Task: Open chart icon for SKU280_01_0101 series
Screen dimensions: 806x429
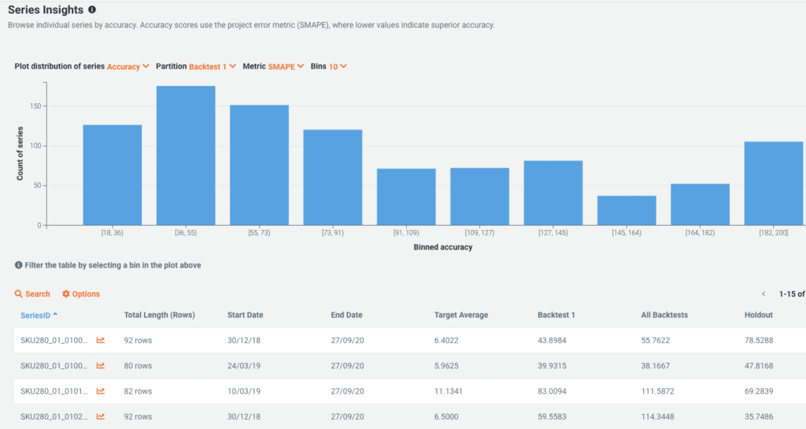Action: click(101, 391)
